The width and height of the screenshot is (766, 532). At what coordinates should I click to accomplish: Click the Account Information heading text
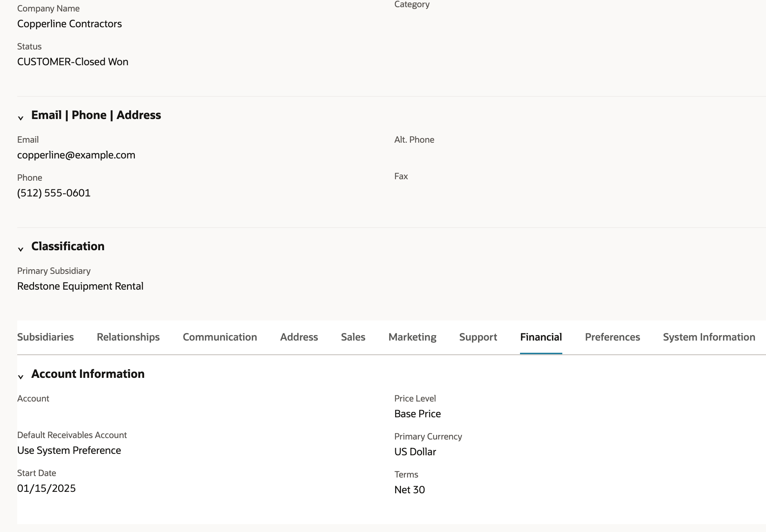(x=88, y=374)
